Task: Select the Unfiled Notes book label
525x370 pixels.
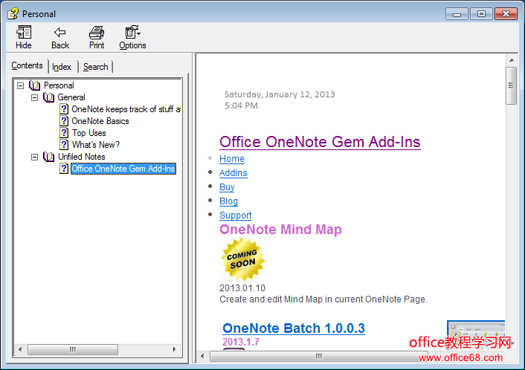Action: pyautogui.click(x=81, y=157)
